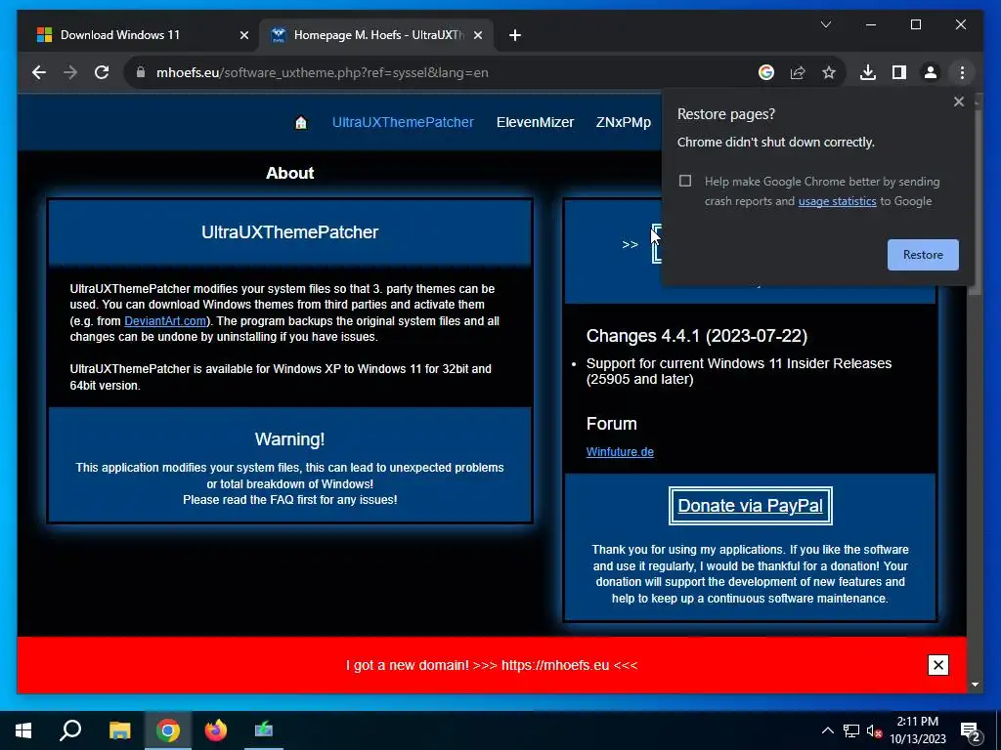Screen dimensions: 1001x750
Task: Open the Winfuture.de forum link
Action: tap(620, 451)
